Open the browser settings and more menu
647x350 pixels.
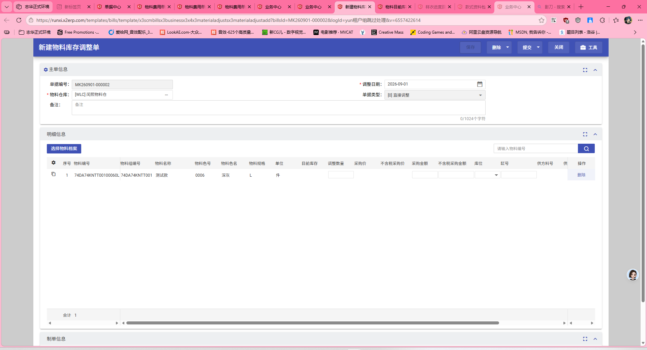tap(640, 20)
